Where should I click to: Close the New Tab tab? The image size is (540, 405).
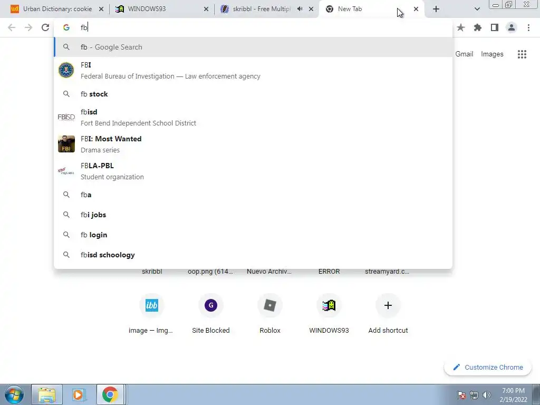click(x=416, y=9)
